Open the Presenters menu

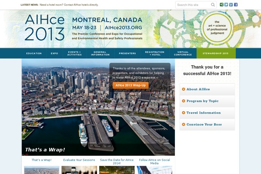127,53
